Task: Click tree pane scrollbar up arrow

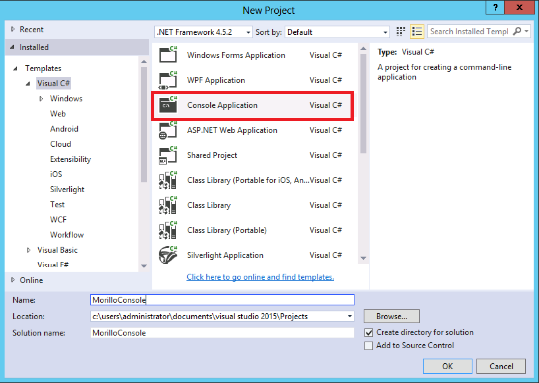Action: (144, 62)
